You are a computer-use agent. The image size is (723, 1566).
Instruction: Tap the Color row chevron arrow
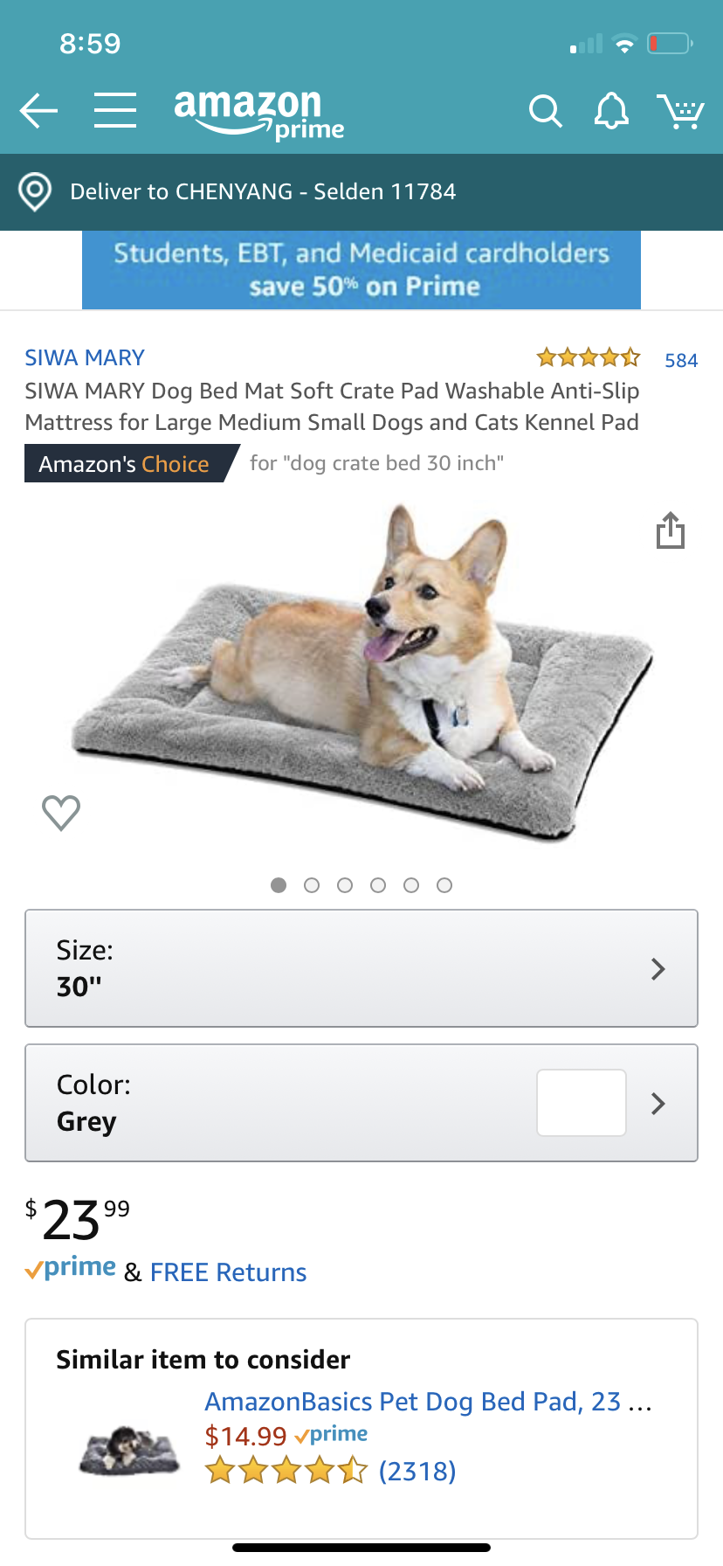pyautogui.click(x=658, y=1103)
